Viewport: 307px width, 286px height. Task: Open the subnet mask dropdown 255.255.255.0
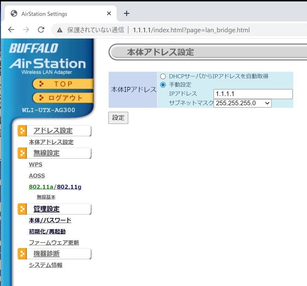tap(242, 103)
